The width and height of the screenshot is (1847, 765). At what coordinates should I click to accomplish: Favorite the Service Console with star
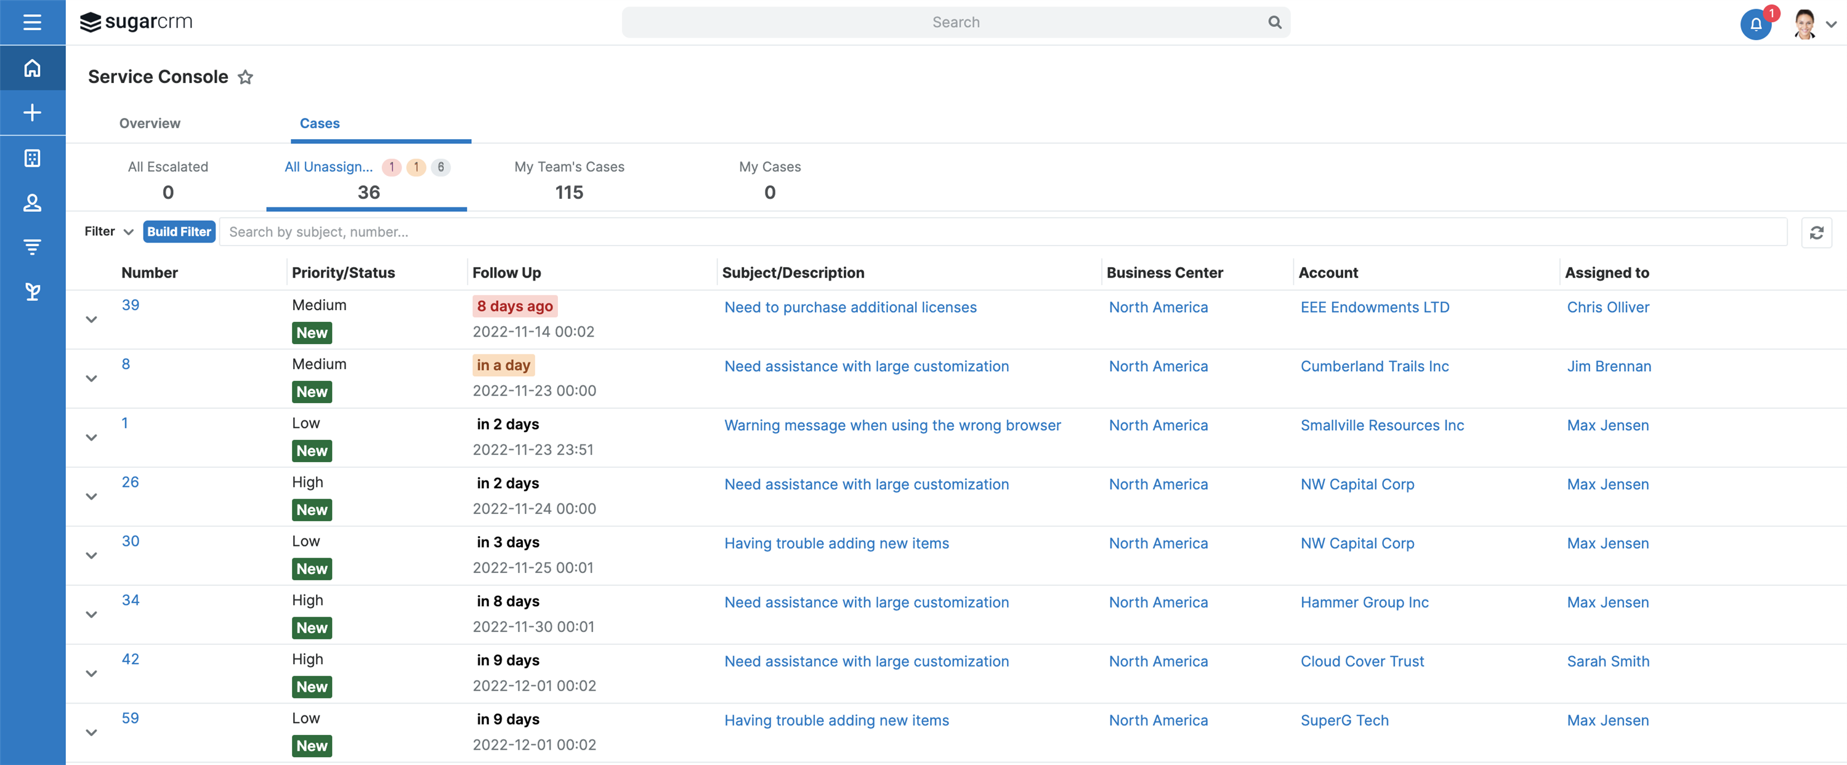[x=245, y=78]
